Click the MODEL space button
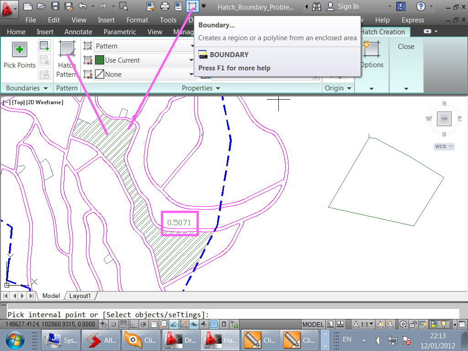The height and width of the screenshot is (351, 468). click(313, 324)
